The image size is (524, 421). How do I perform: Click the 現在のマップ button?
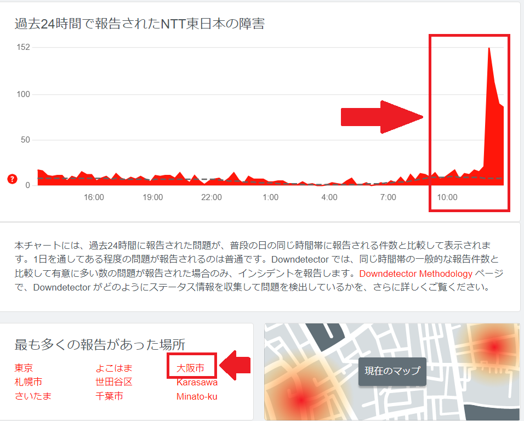pos(392,371)
